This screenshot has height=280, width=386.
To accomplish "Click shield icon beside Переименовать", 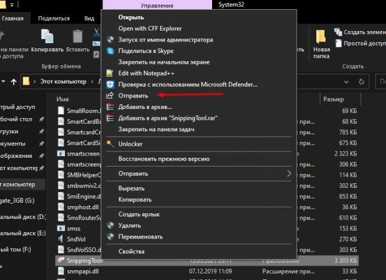I will pyautogui.click(x=110, y=237).
